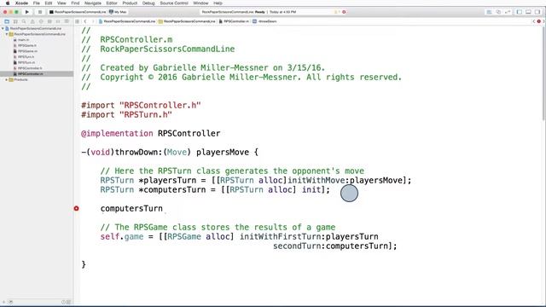Open the Source Control menu
The image size is (546, 307).
[x=174, y=3]
